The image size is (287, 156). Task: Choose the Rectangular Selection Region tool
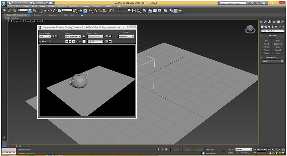click(39, 11)
